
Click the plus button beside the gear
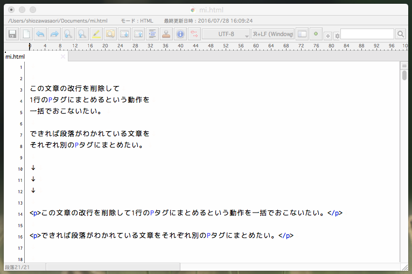(x=327, y=36)
